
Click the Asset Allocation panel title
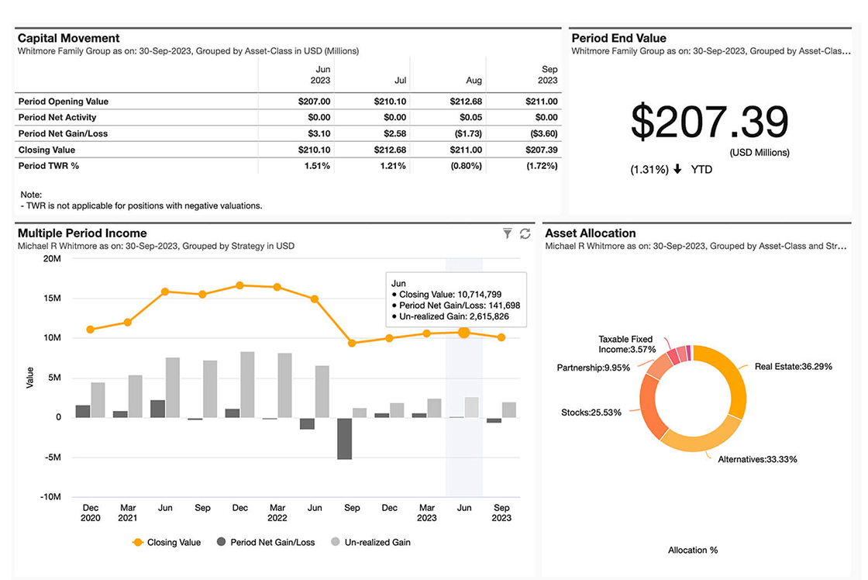pos(590,233)
